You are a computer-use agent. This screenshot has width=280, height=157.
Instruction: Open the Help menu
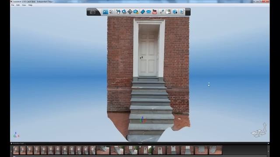tap(30, 5)
